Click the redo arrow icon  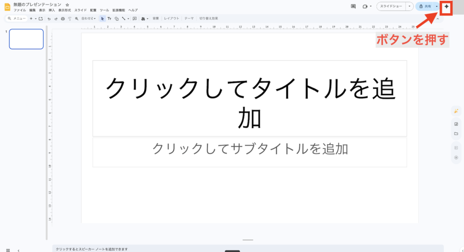(55, 19)
